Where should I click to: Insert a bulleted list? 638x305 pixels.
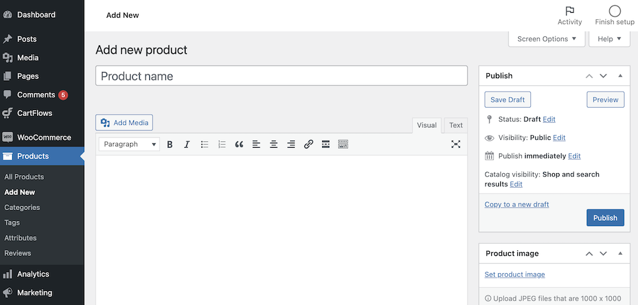pos(205,145)
